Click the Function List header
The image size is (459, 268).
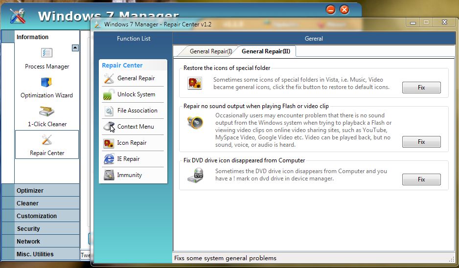134,39
